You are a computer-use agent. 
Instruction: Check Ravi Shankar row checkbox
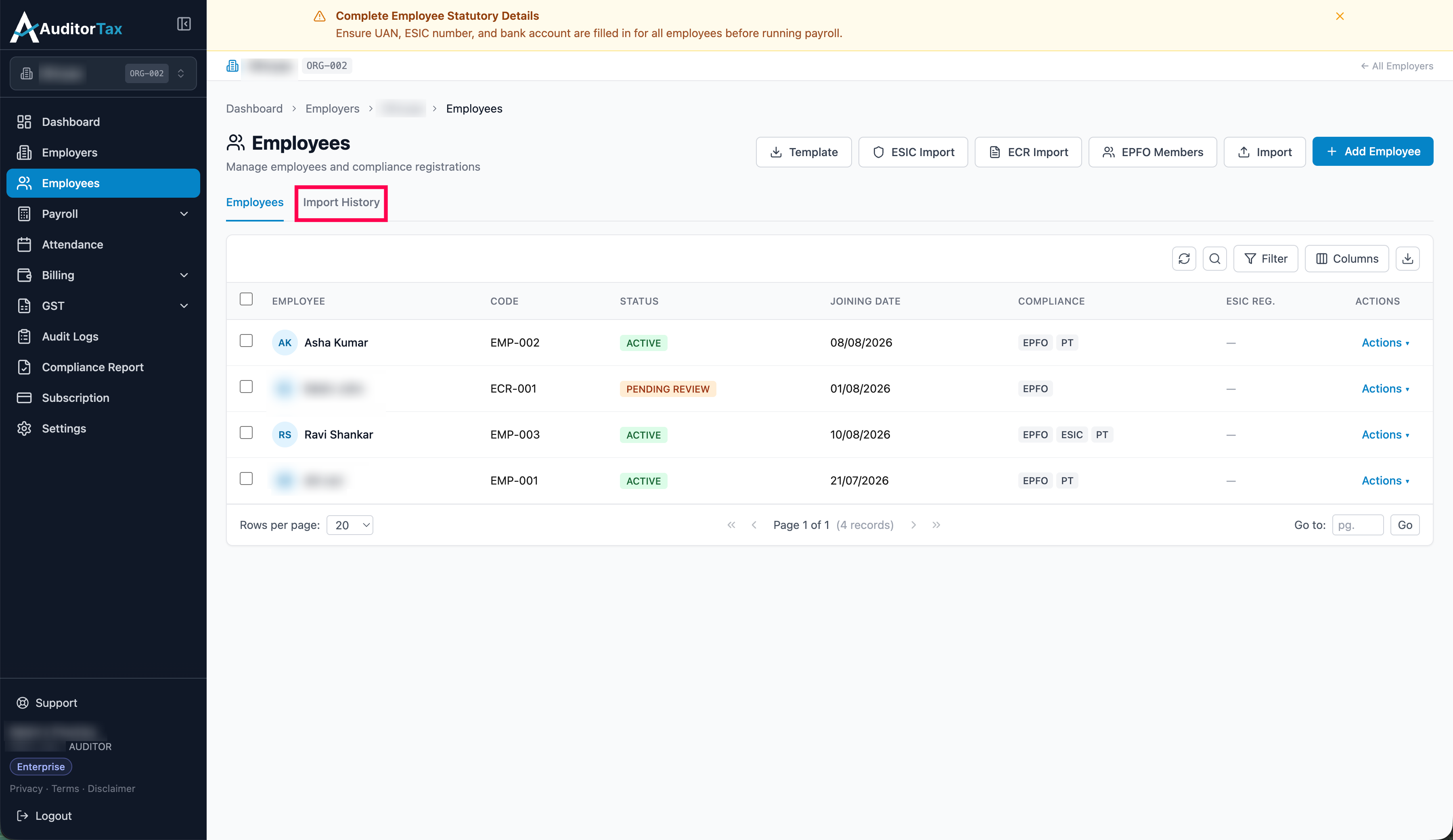(x=246, y=433)
